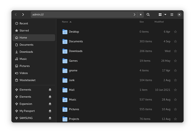Click the '10 Jun 2021' modified date

(x=162, y=90)
